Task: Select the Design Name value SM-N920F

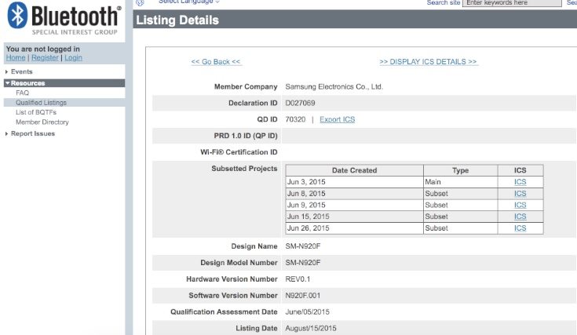Action: click(x=303, y=246)
